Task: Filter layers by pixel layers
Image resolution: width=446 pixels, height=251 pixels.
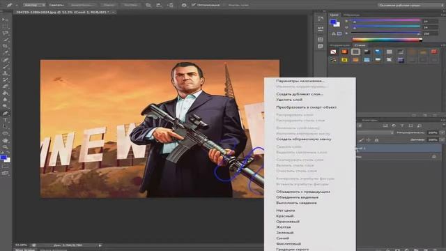Action: coord(385,125)
